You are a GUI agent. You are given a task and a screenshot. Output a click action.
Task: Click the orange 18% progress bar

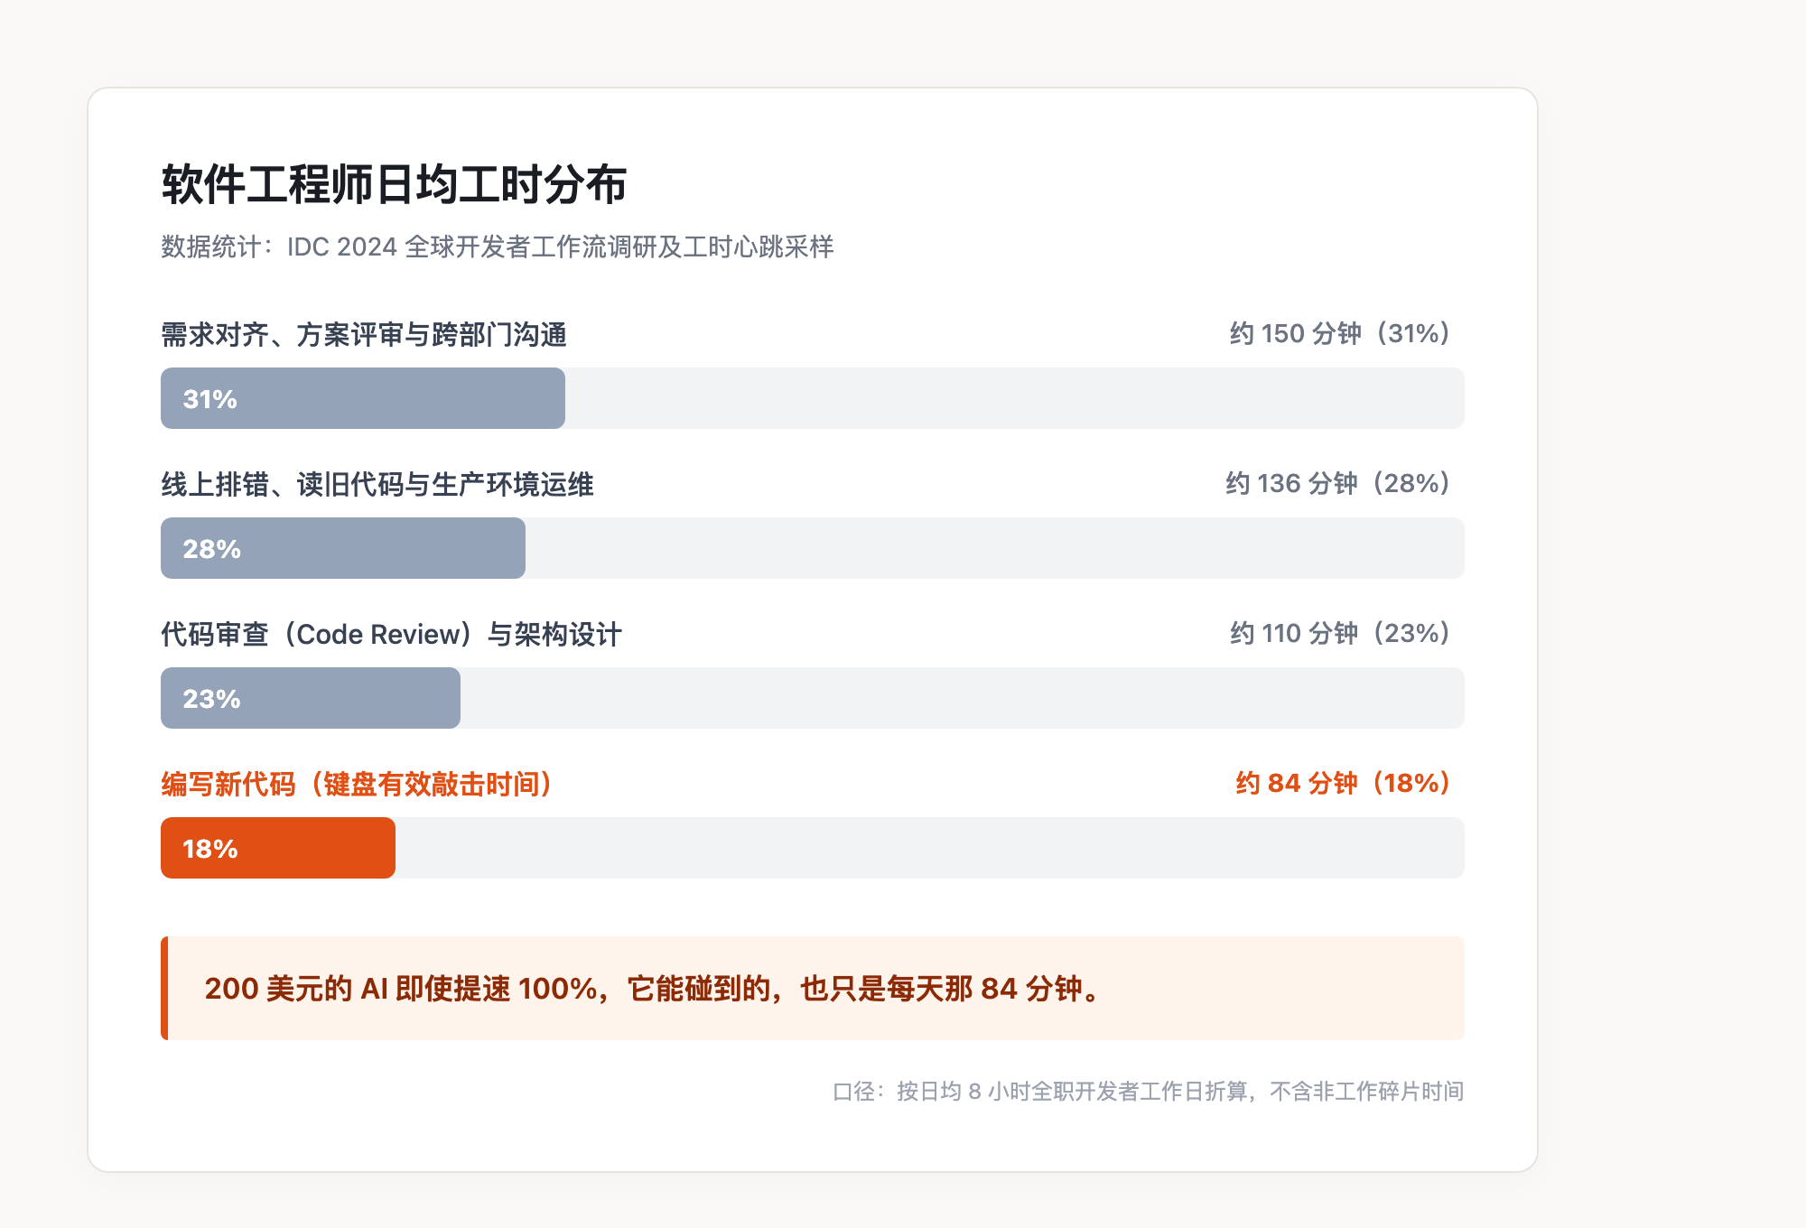coord(278,848)
